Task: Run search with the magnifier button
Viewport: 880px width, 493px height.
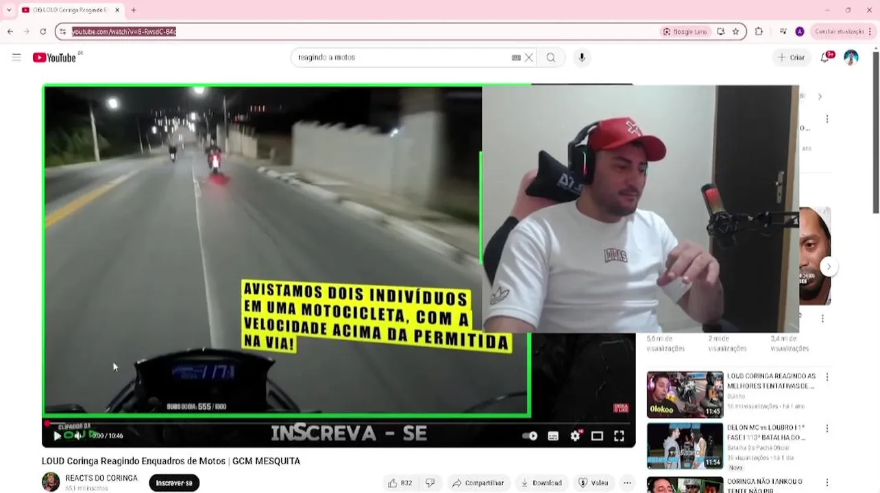Action: click(551, 58)
